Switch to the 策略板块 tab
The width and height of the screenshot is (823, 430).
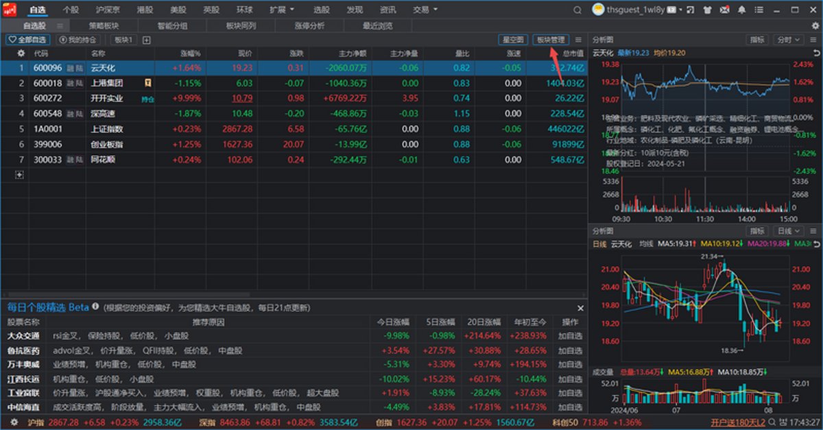pos(103,25)
